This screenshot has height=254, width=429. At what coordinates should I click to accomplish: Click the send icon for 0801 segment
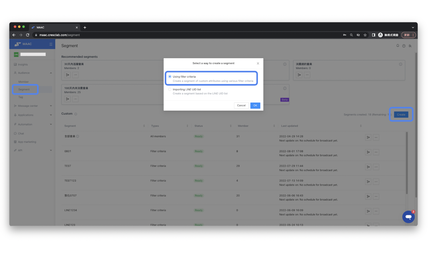click(x=368, y=152)
